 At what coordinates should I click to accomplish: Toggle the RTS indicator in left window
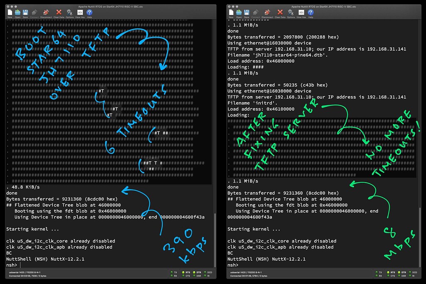(x=182, y=272)
